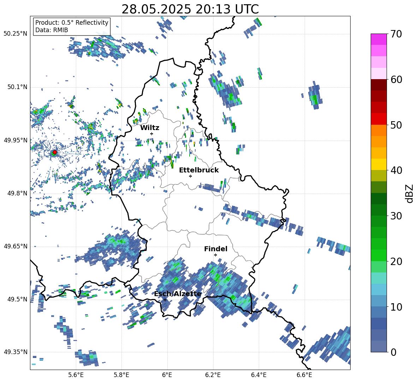This screenshot has width=418, height=382.
Task: Click the bright green colorbar segment near 20
Action: [x=378, y=255]
